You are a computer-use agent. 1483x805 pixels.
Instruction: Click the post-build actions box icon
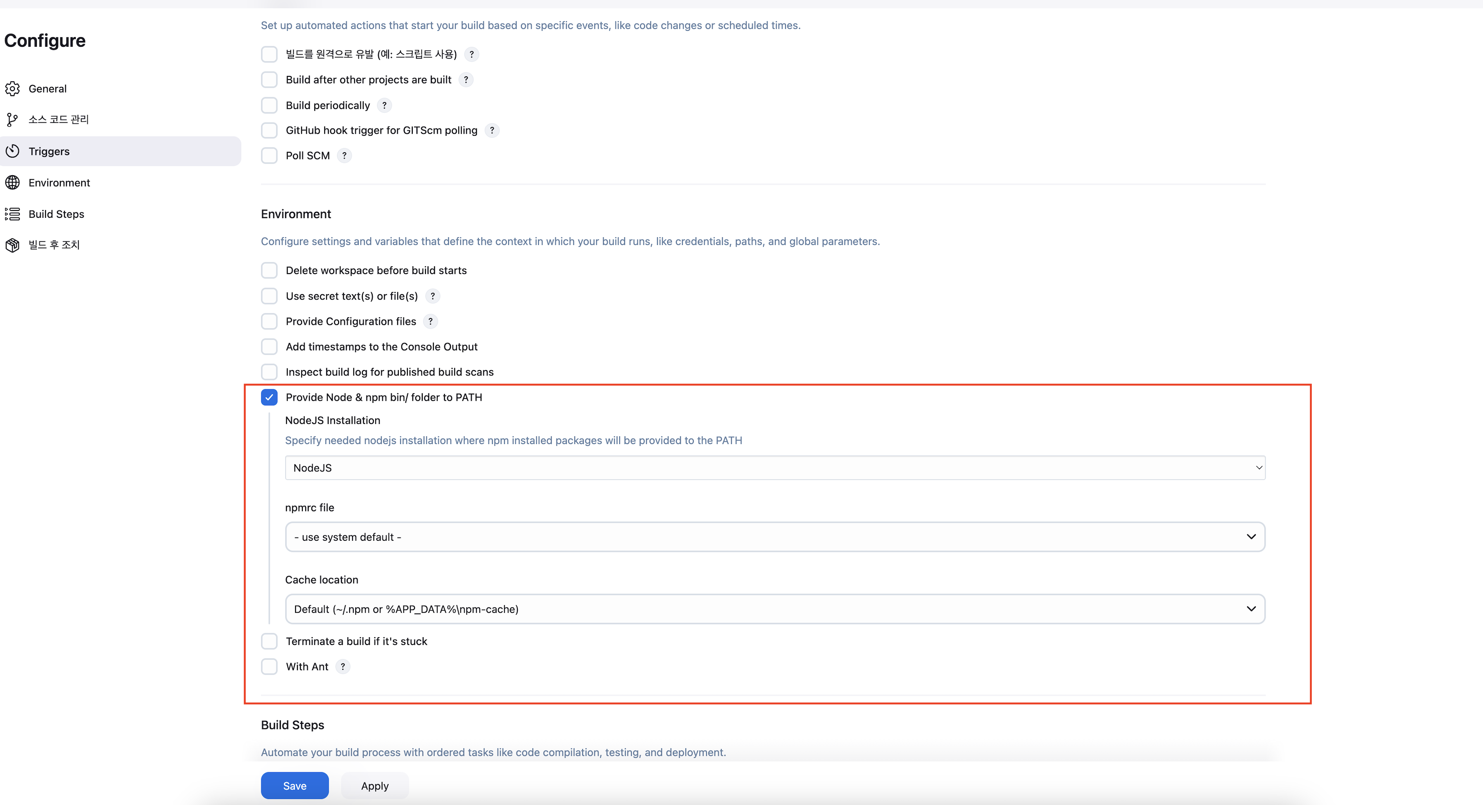(13, 245)
